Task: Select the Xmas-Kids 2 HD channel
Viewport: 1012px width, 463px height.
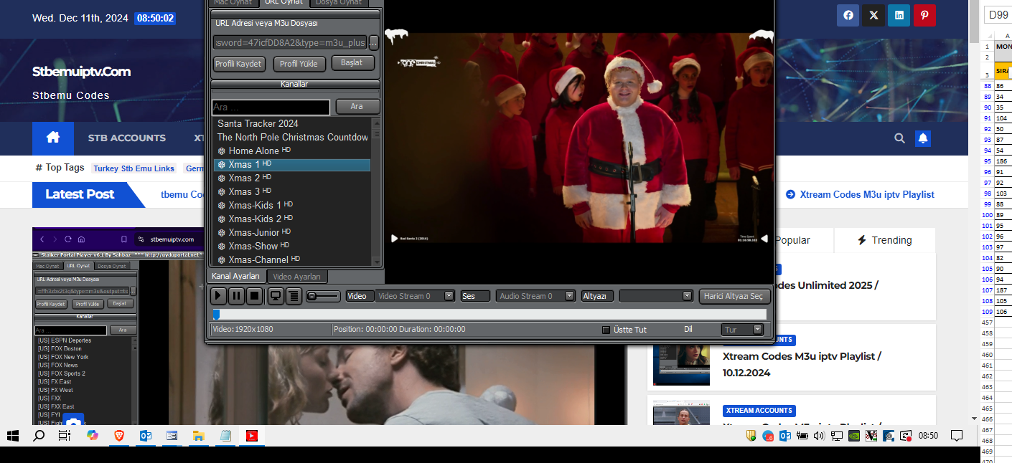Action: (291, 219)
